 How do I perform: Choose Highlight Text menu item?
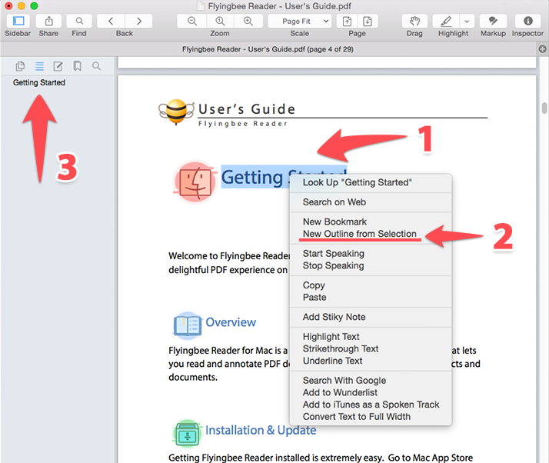tap(371, 337)
